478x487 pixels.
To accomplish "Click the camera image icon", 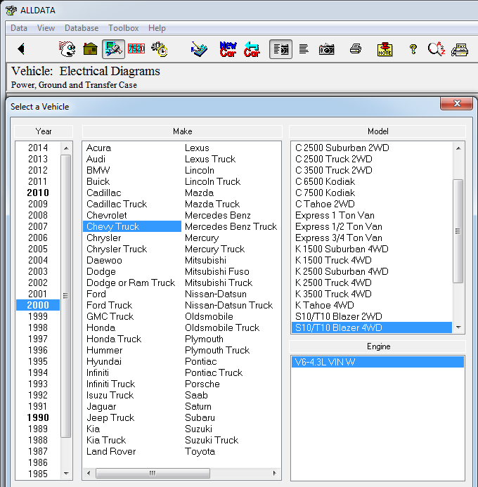I will pyautogui.click(x=327, y=49).
